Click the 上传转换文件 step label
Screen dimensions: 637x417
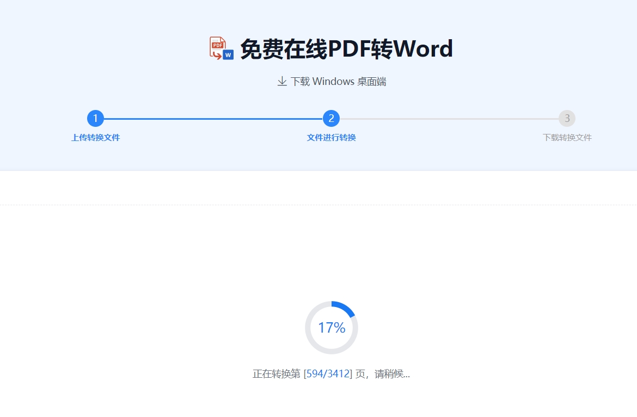[95, 138]
